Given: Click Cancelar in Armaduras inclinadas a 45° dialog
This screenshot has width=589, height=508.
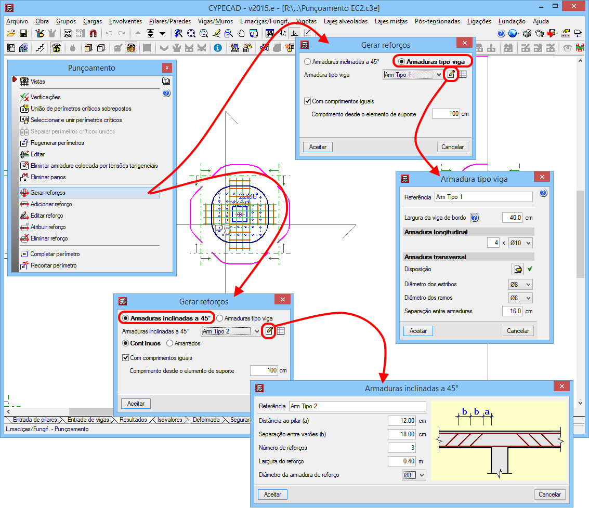Looking at the screenshot, I should click(549, 494).
